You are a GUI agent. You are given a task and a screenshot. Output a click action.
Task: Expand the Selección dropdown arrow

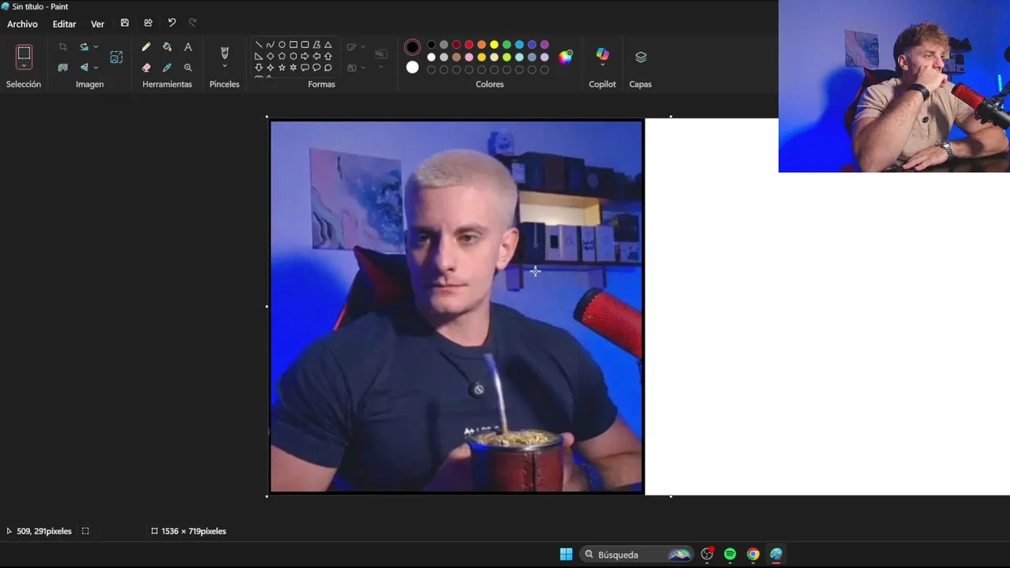click(x=24, y=65)
